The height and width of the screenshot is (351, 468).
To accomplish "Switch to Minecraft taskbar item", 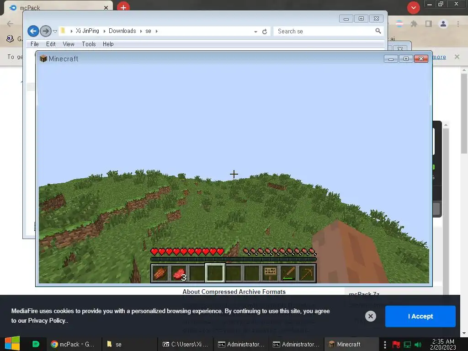I will pyautogui.click(x=351, y=344).
